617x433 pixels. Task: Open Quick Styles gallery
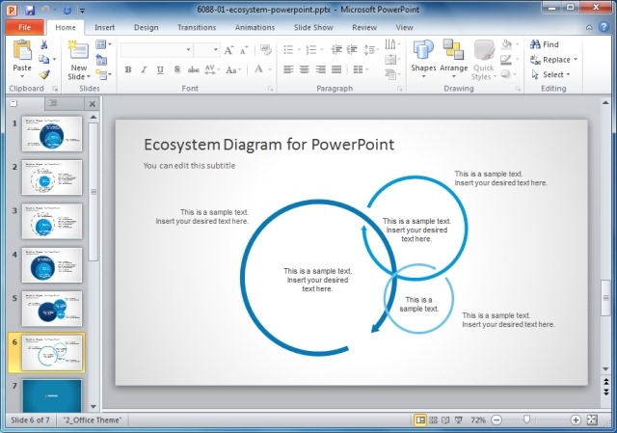(x=483, y=60)
